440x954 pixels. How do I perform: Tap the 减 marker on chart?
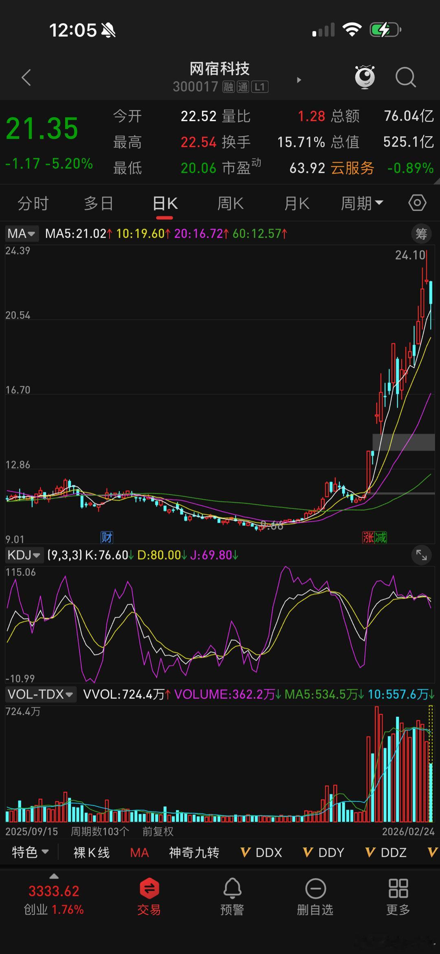point(381,538)
